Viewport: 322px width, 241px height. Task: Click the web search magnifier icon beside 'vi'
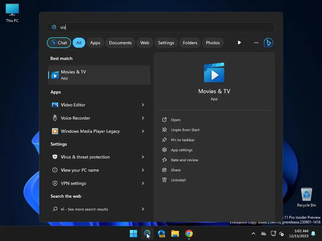pos(55,209)
